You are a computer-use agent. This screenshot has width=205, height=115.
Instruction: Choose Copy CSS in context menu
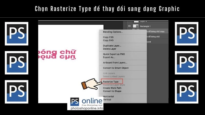(108, 37)
